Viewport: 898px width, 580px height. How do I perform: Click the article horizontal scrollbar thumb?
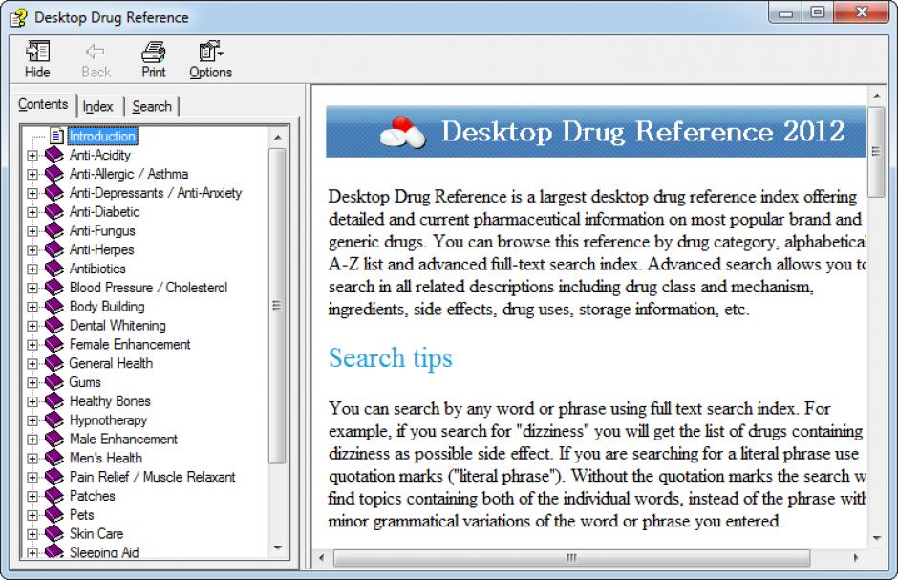tap(571, 557)
